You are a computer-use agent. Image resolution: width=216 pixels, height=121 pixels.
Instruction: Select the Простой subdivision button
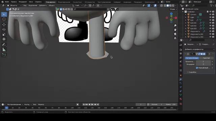206,58
